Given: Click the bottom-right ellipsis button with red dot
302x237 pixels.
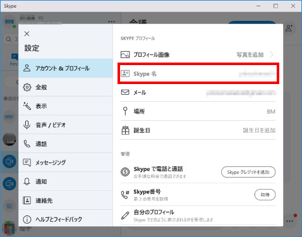Looking at the screenshot, I should click(290, 221).
